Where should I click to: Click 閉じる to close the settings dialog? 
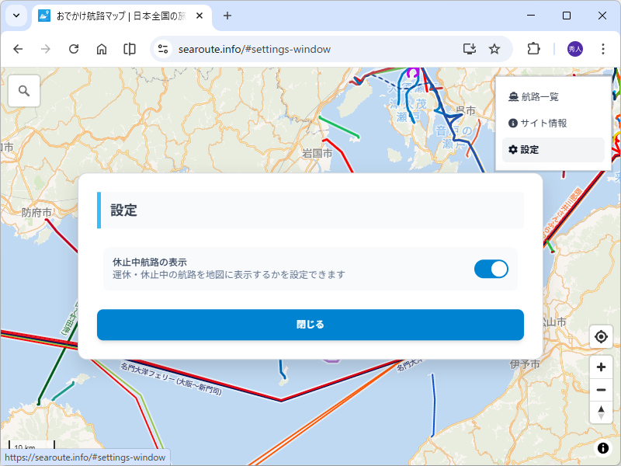tap(310, 325)
